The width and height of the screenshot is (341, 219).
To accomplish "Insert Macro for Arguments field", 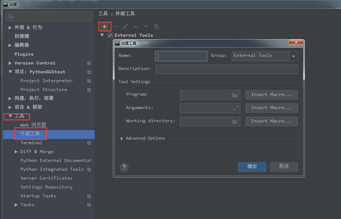I will point(271,108).
